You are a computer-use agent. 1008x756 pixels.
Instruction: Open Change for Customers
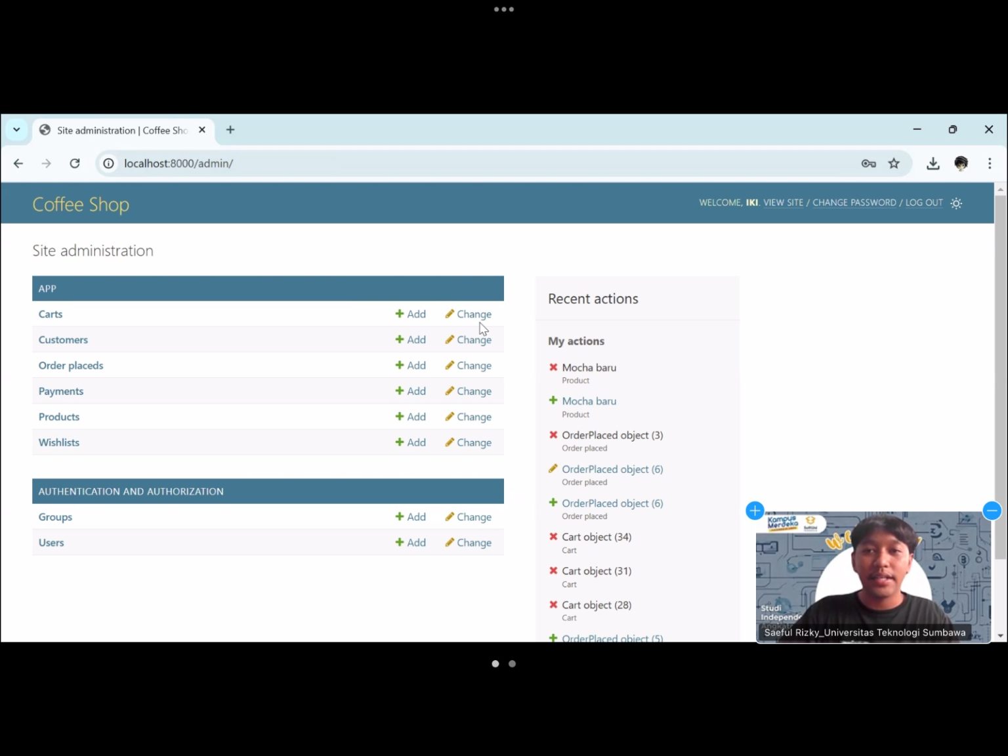point(468,340)
